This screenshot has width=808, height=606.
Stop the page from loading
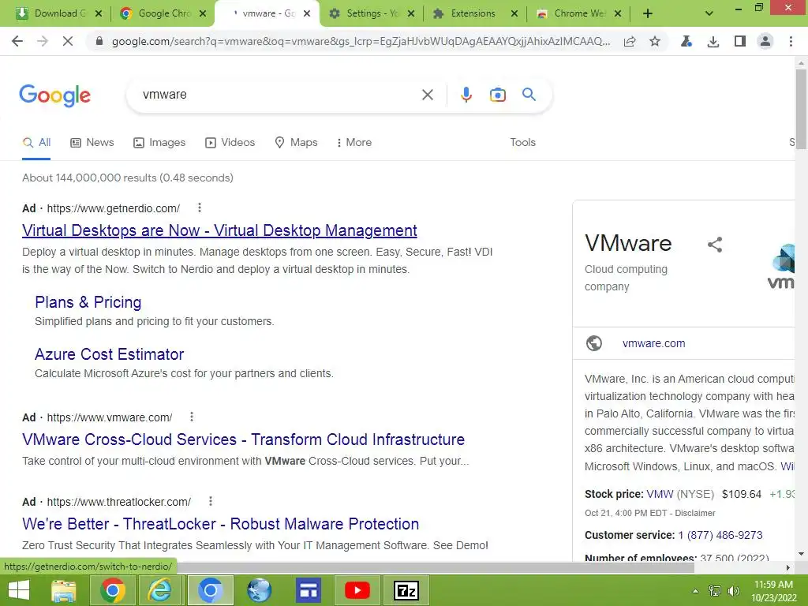pos(68,41)
